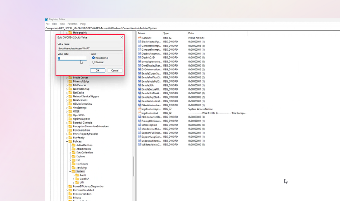Confirm the DWORD edit with OK

pyautogui.click(x=98, y=70)
